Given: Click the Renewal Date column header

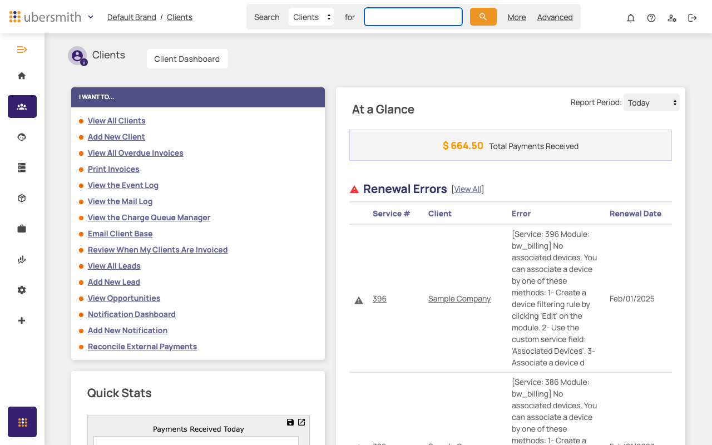Looking at the screenshot, I should (x=635, y=214).
